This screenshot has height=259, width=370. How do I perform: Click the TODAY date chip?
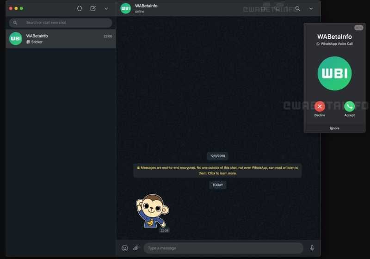[217, 185]
